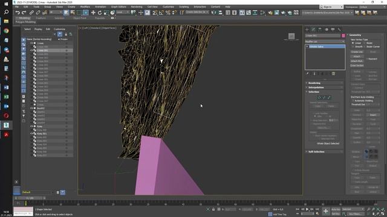Image resolution: width=387 pixels, height=217 pixels.
Task: Switch to Motion command panel tab
Action: [327, 30]
